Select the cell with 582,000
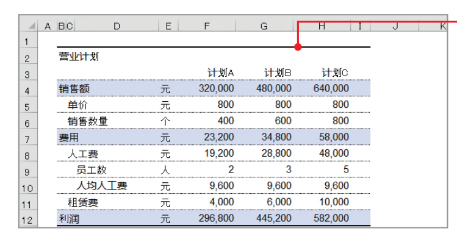This screenshot has width=457, height=245. [331, 218]
